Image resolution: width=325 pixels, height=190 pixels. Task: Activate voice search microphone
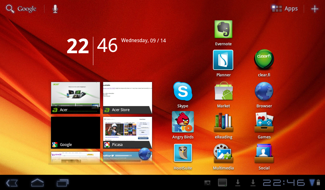(x=55, y=9)
